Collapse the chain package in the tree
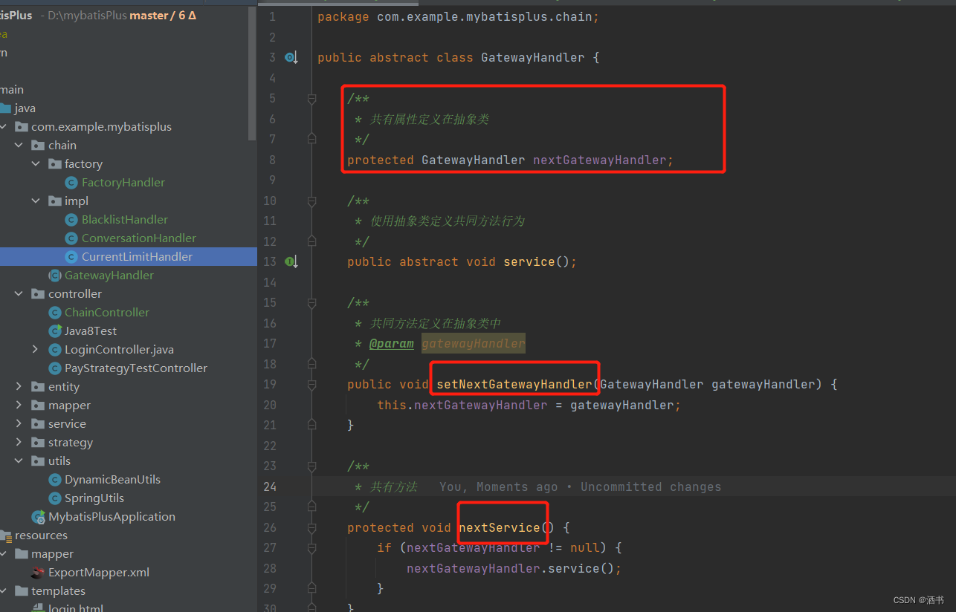 19,146
